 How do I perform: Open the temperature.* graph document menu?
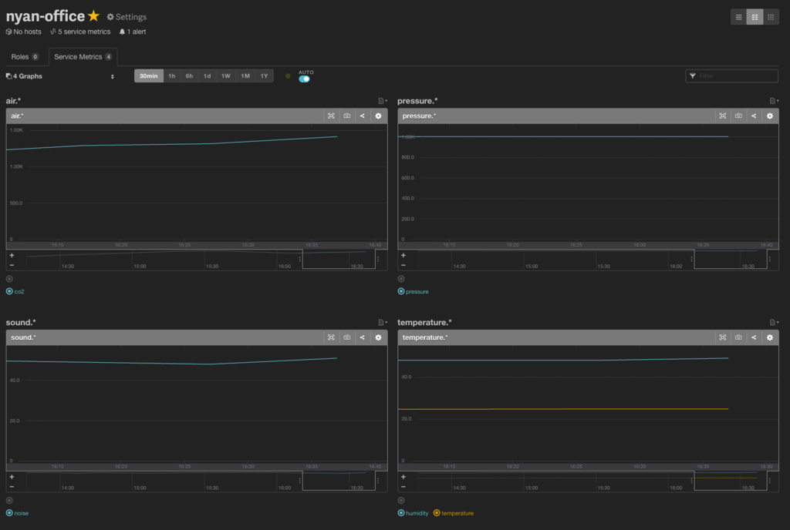tap(774, 322)
